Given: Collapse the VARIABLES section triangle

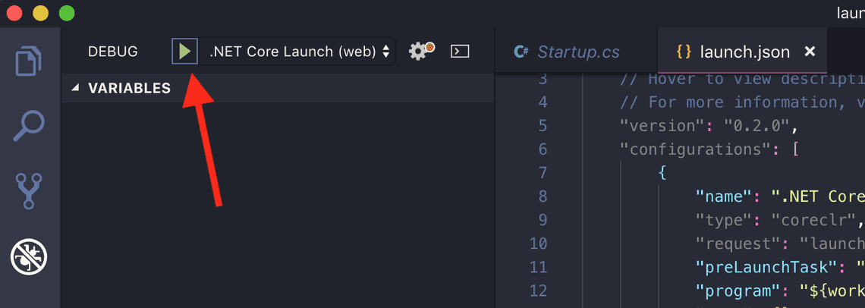Looking at the screenshot, I should pos(75,88).
